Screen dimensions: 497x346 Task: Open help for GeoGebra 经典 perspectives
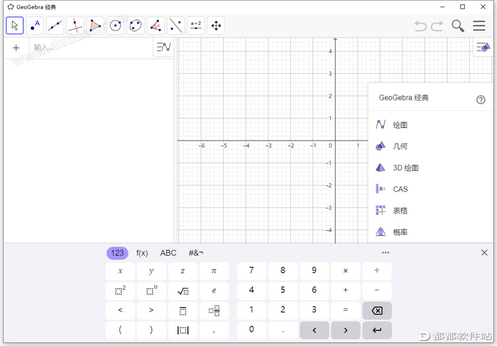(481, 100)
